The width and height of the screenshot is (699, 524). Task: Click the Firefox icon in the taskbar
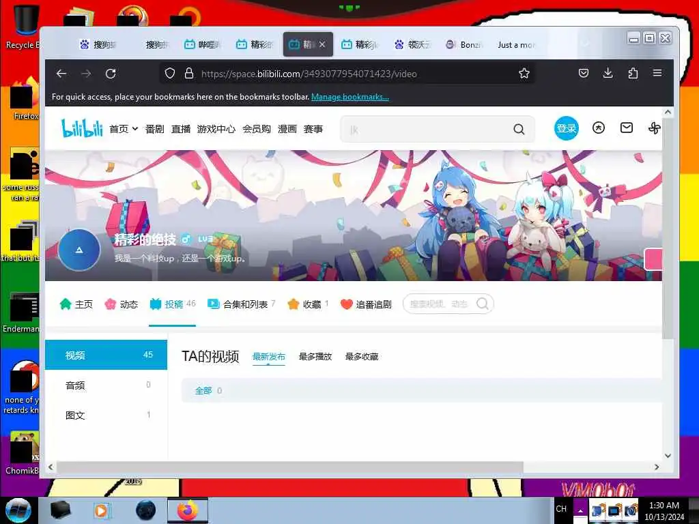[x=188, y=510]
